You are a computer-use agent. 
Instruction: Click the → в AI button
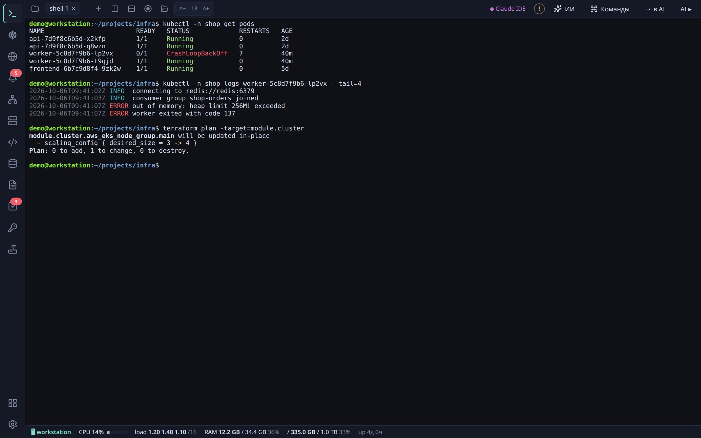655,9
